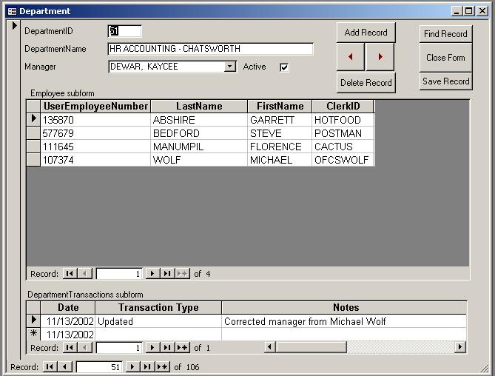Click the Find Record button
The image size is (495, 376).
click(445, 34)
